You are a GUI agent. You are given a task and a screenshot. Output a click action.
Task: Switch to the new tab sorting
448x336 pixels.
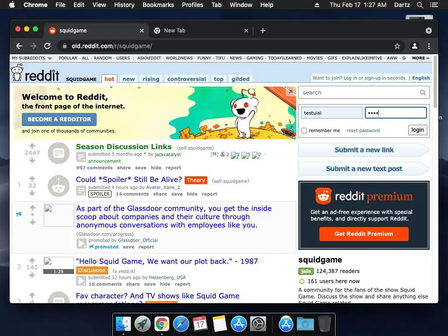pyautogui.click(x=129, y=79)
